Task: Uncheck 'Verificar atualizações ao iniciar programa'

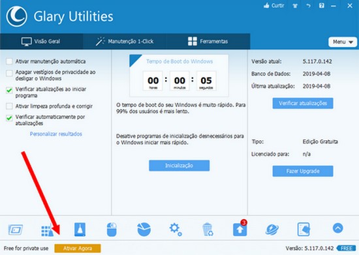Action: click(9, 90)
